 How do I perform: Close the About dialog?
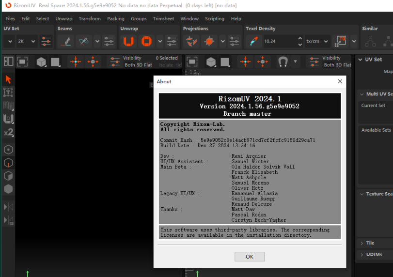340,81
